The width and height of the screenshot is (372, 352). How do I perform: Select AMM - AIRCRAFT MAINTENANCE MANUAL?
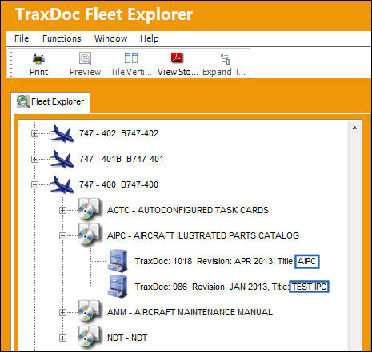pos(190,312)
